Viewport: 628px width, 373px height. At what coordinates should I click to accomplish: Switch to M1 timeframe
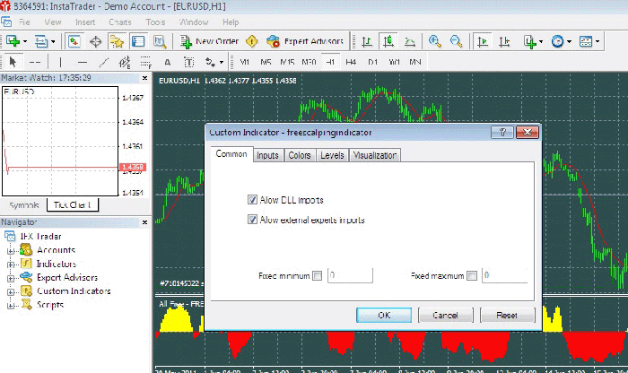tap(244, 62)
